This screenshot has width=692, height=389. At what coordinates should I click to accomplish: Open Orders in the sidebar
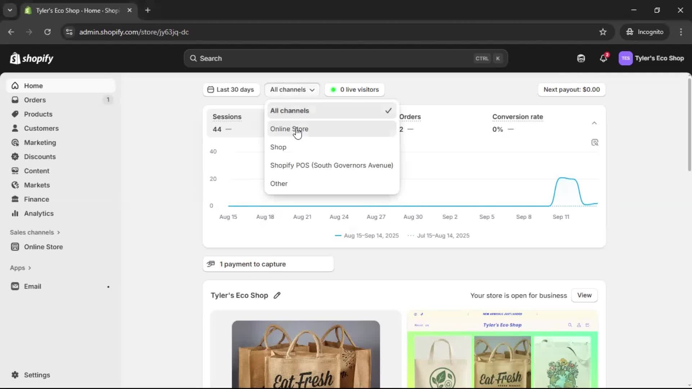(61, 100)
